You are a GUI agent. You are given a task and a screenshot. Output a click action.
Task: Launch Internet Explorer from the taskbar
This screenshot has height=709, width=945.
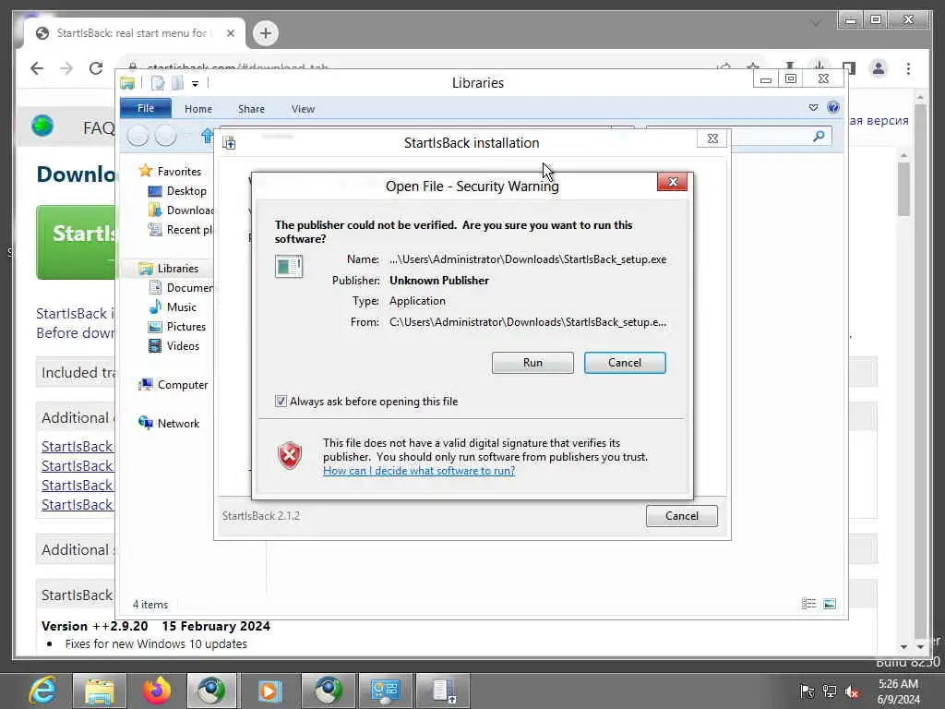point(42,691)
